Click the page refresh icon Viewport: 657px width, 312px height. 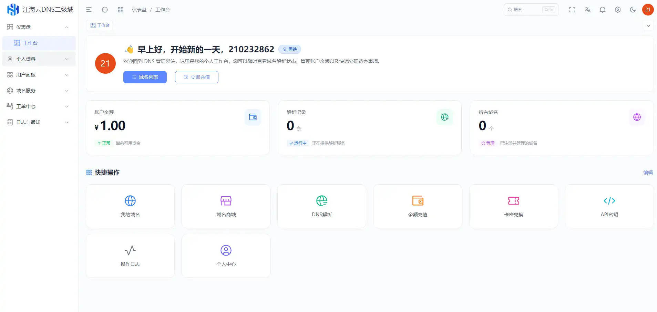[105, 9]
